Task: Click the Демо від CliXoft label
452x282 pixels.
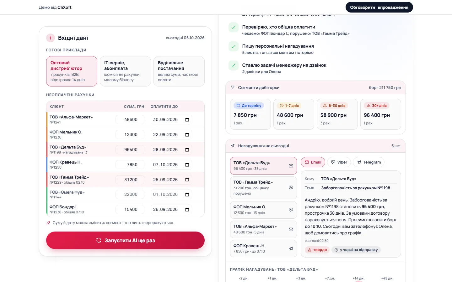Action: [x=55, y=7]
